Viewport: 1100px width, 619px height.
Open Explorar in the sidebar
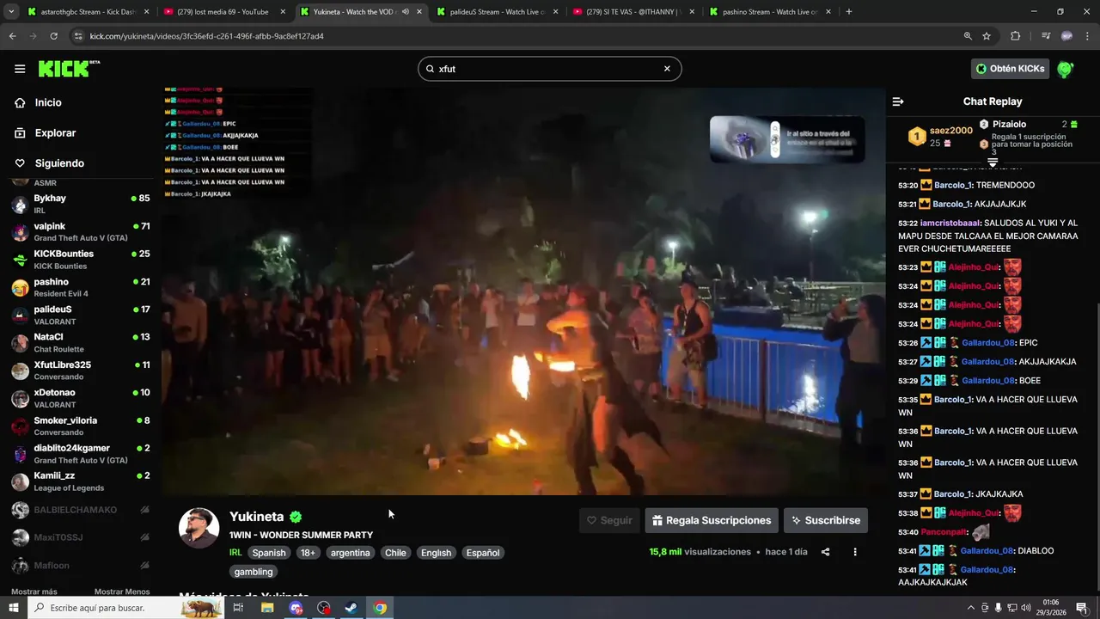[55, 132]
